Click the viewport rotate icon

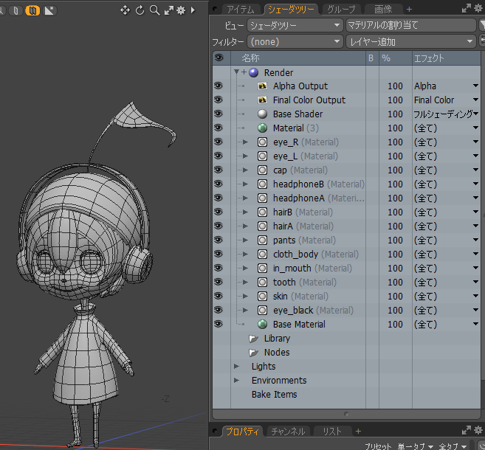pos(140,10)
